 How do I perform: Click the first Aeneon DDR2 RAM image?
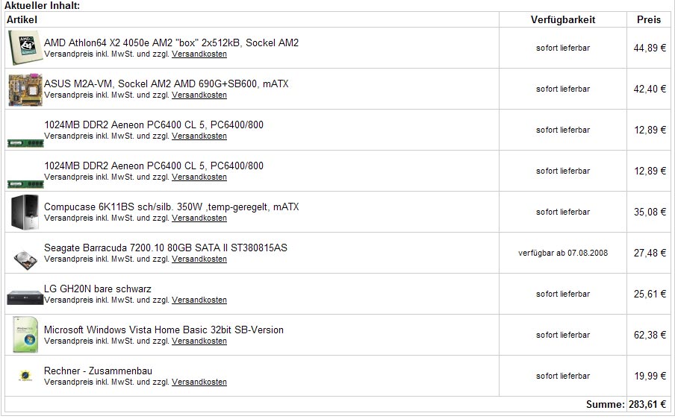pyautogui.click(x=25, y=142)
